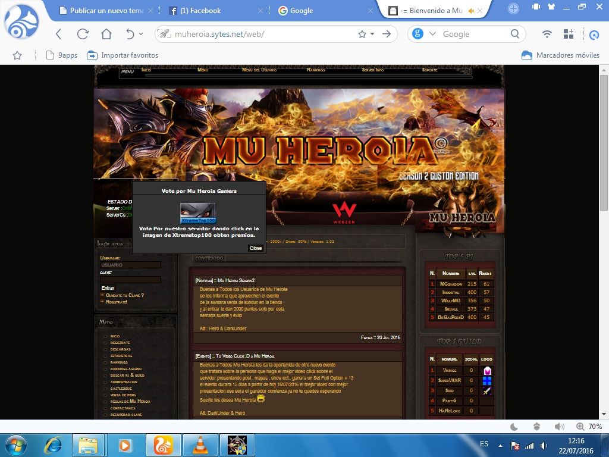The height and width of the screenshot is (457, 609).
Task: Close the vote popup
Action: (x=256, y=248)
